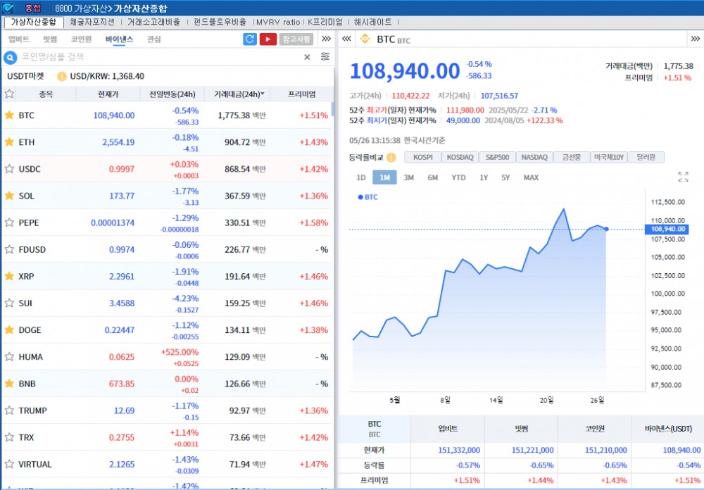Click the 종합 app icon at top left
704x490 pixels.
coord(9,6)
